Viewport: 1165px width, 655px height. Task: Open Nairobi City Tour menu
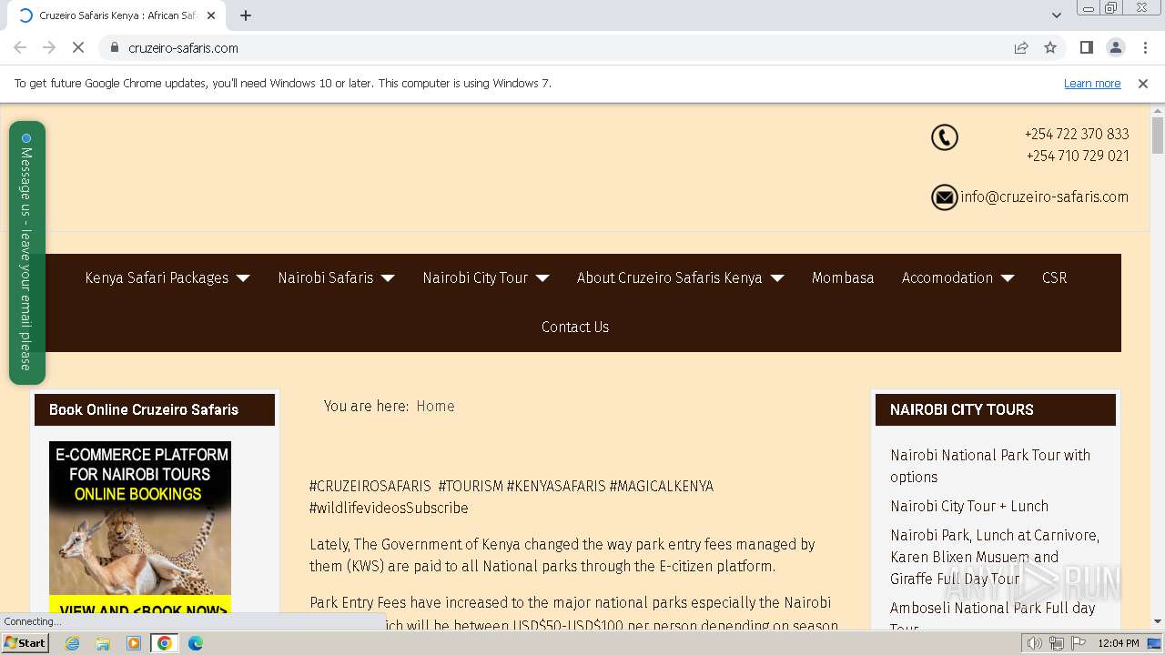pyautogui.click(x=475, y=277)
